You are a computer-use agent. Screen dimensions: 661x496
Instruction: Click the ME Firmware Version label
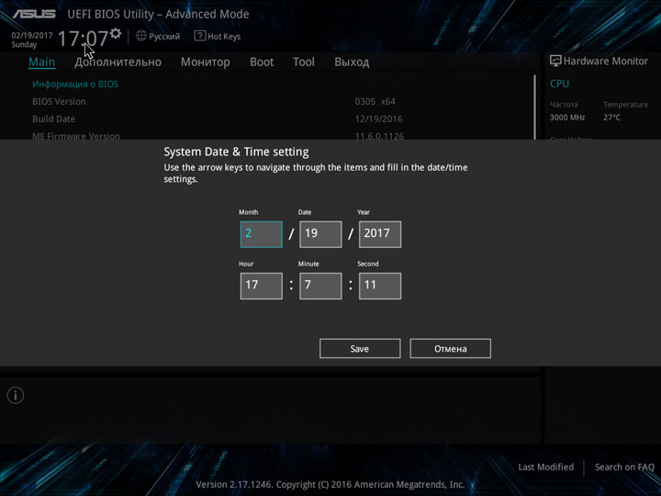click(76, 136)
